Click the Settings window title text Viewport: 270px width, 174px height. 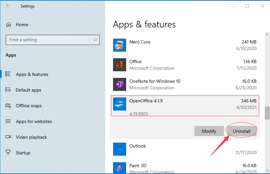(x=28, y=6)
